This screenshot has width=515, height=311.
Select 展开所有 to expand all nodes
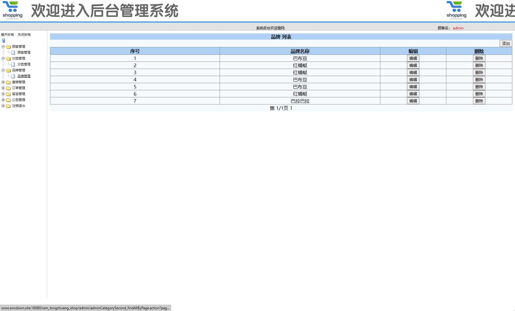(x=7, y=34)
